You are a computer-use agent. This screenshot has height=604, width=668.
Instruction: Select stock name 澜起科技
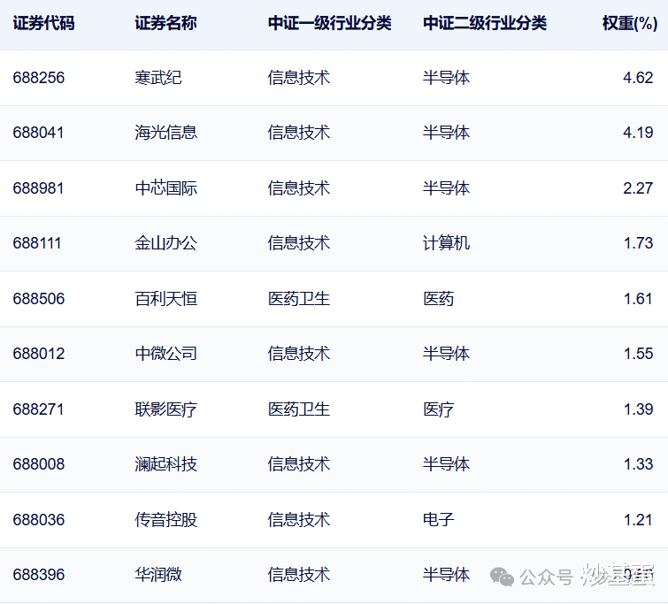165,464
